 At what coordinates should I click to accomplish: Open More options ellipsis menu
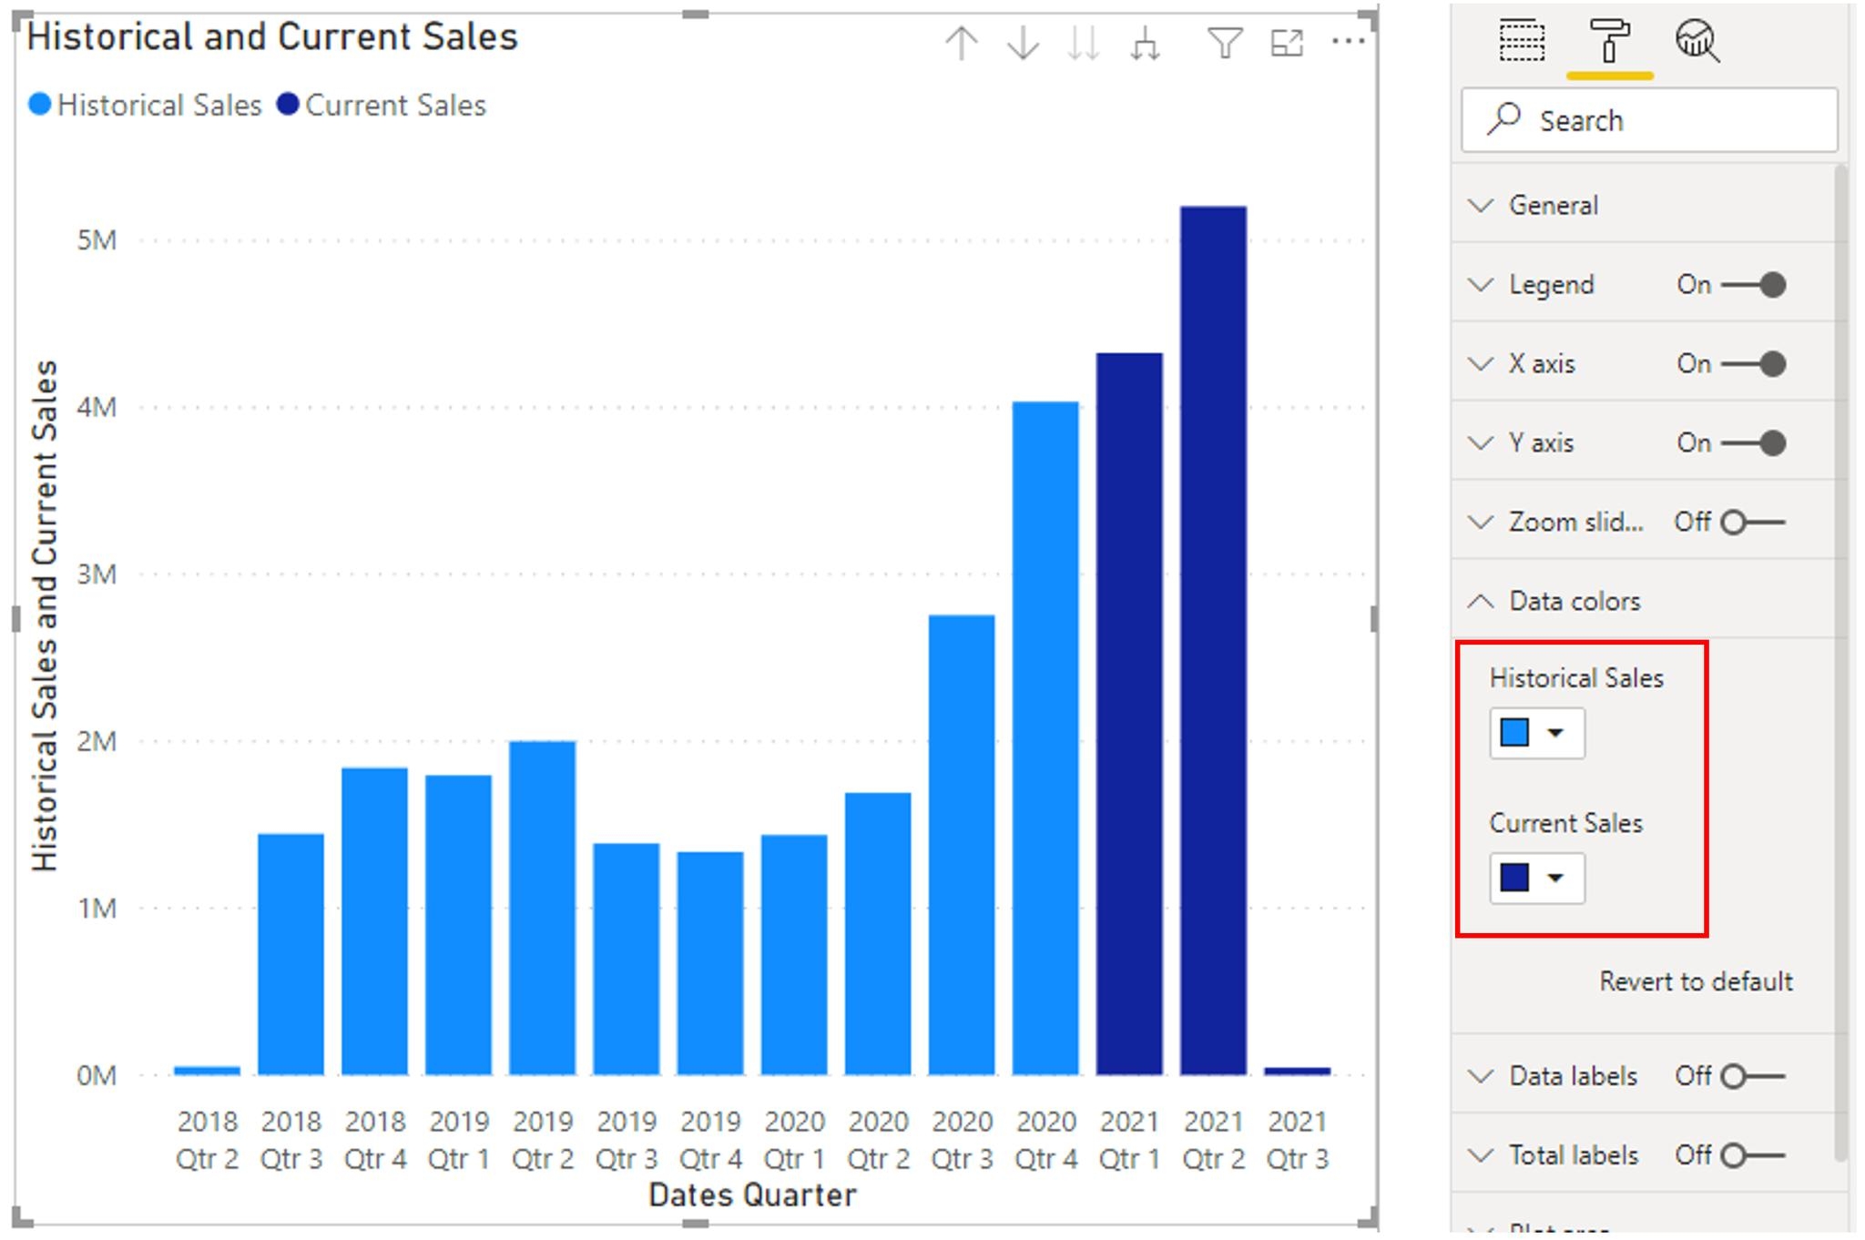tap(1348, 41)
